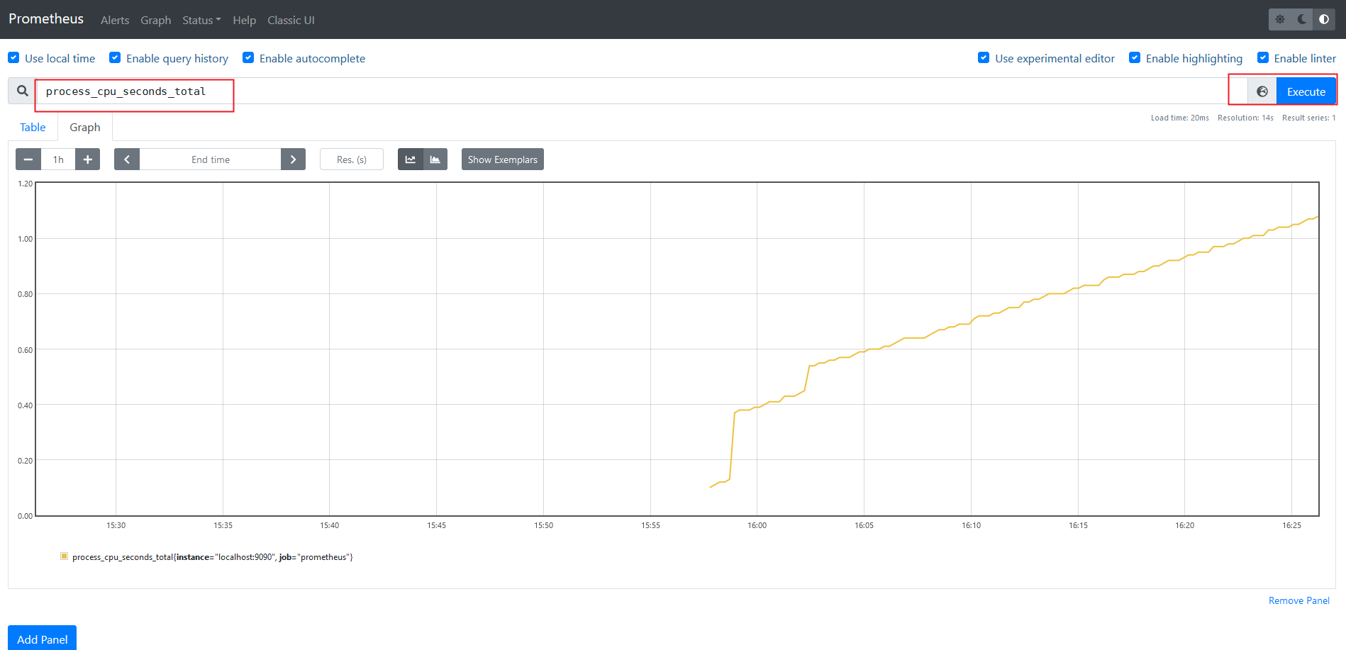1346x650 pixels.
Task: Open Alerts in navigation bar
Action: click(115, 20)
